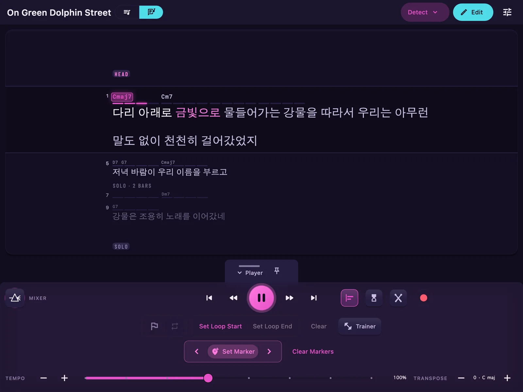Skip to the previous track

coord(209,298)
